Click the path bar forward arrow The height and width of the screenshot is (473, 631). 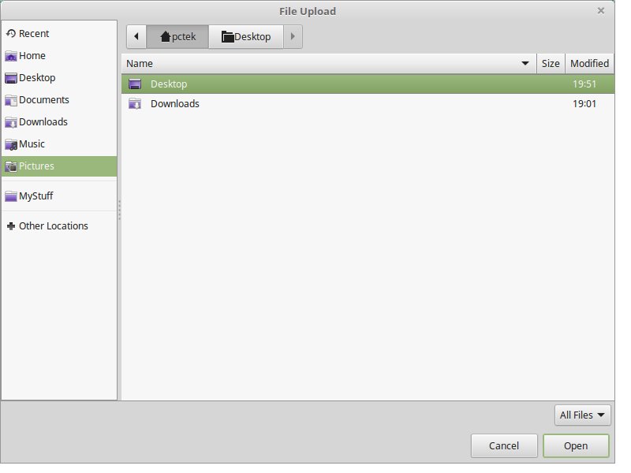(x=293, y=36)
